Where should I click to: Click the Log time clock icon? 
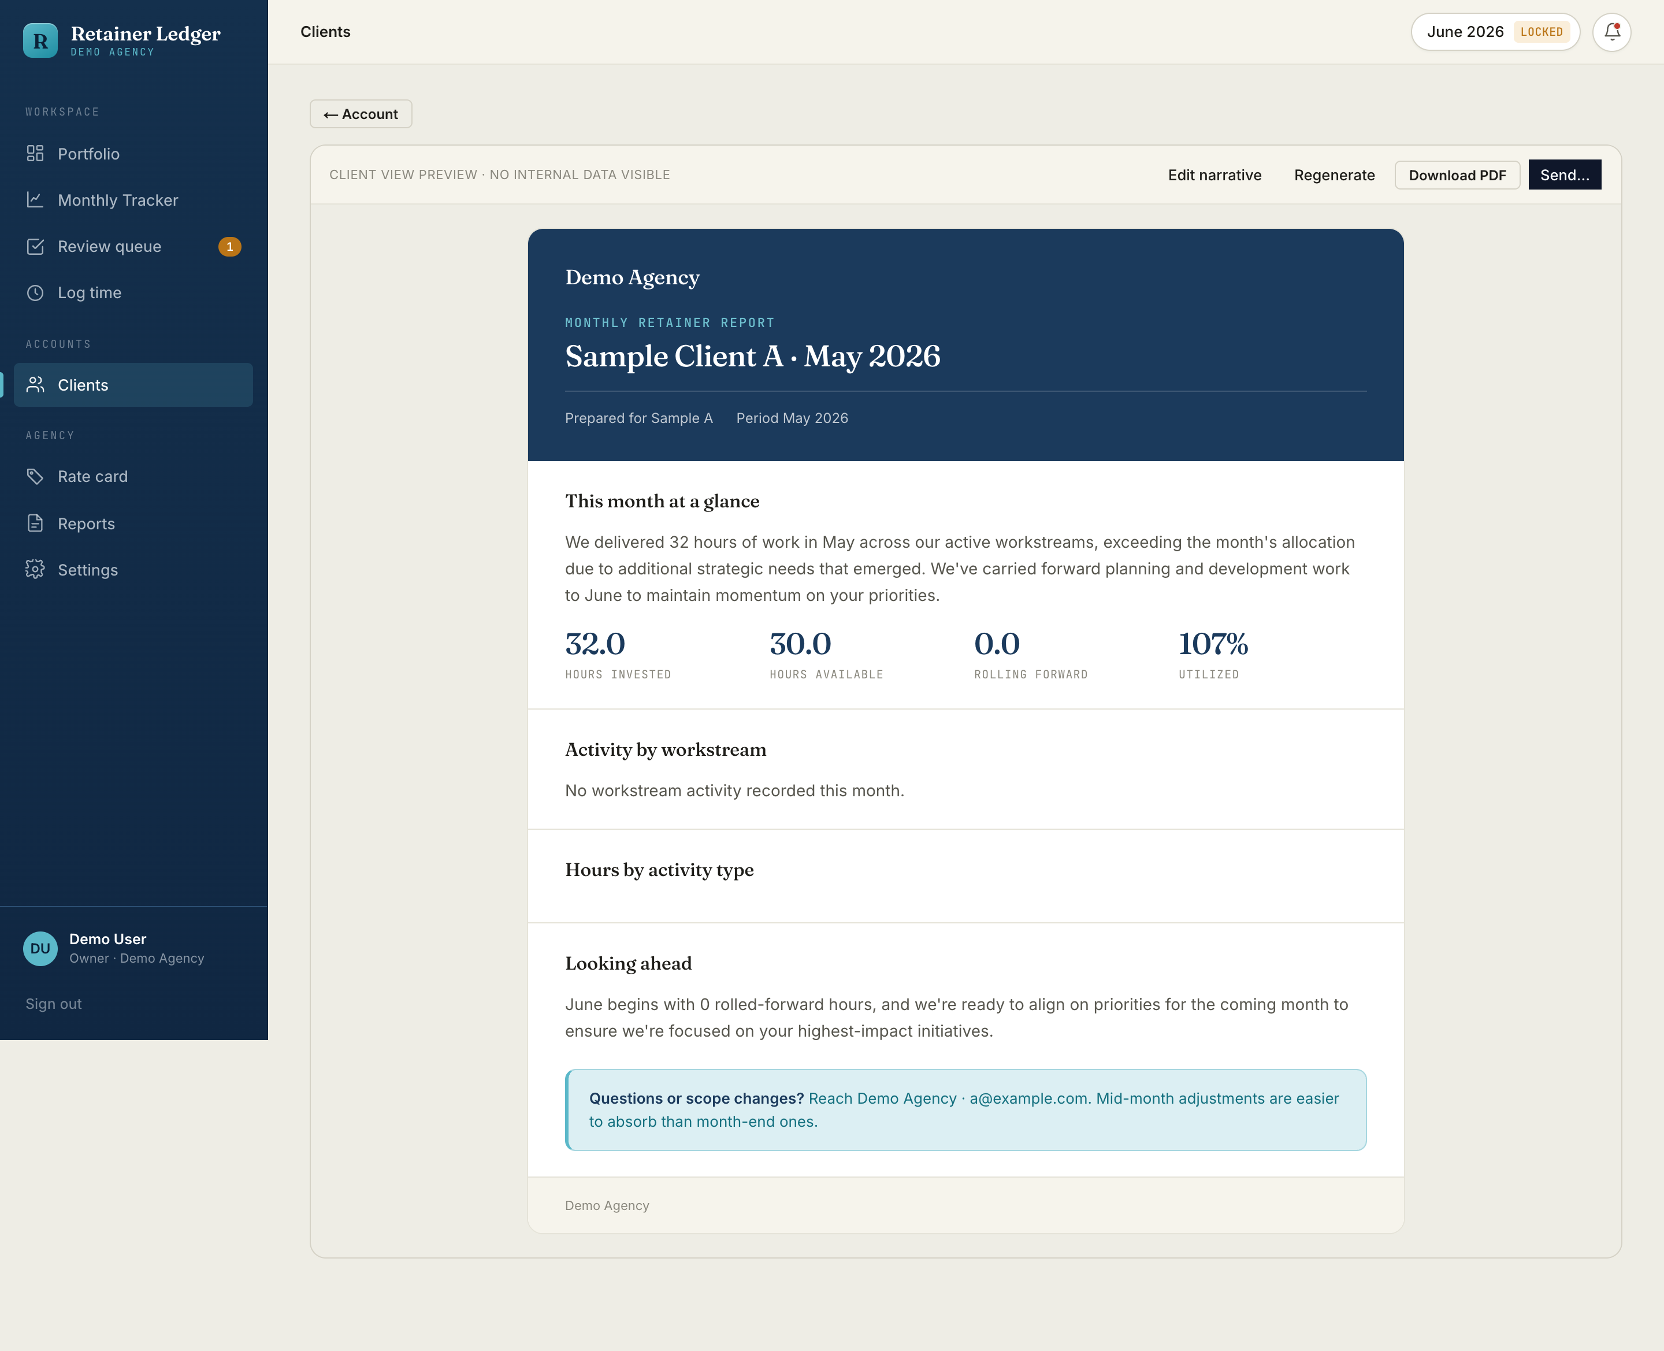click(35, 292)
